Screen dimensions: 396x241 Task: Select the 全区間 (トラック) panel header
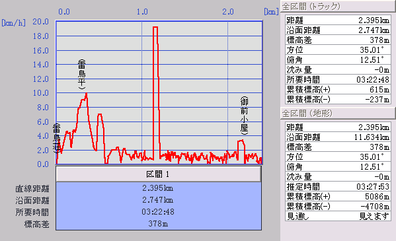(x=338, y=6)
